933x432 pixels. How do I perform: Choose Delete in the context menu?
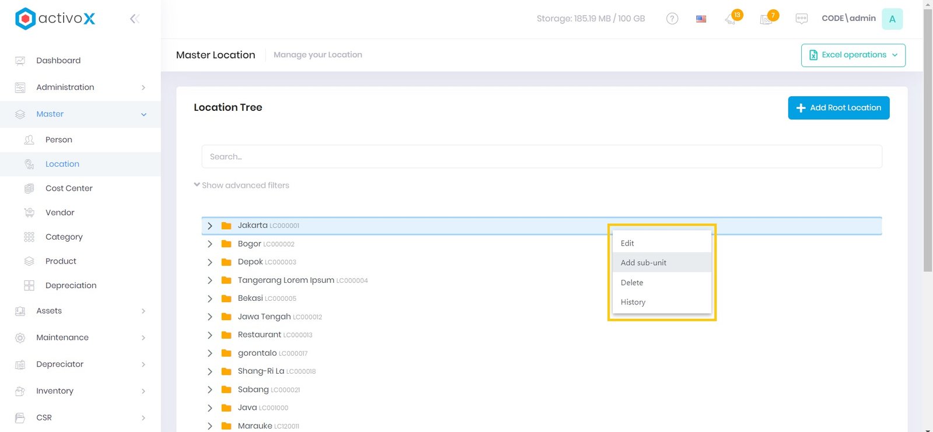[632, 283]
